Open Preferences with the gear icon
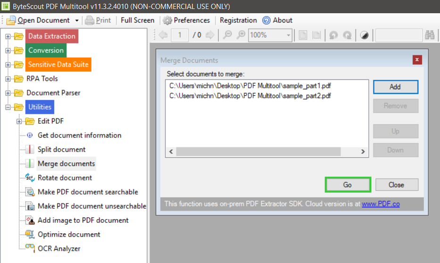Screen dimensions: 440x263 [x=167, y=20]
